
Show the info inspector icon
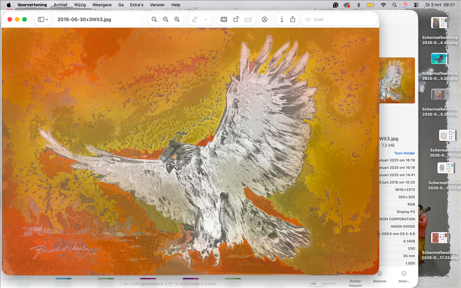pyautogui.click(x=281, y=19)
